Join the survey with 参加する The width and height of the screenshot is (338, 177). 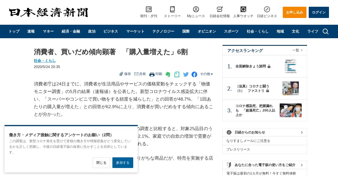[x=123, y=163]
